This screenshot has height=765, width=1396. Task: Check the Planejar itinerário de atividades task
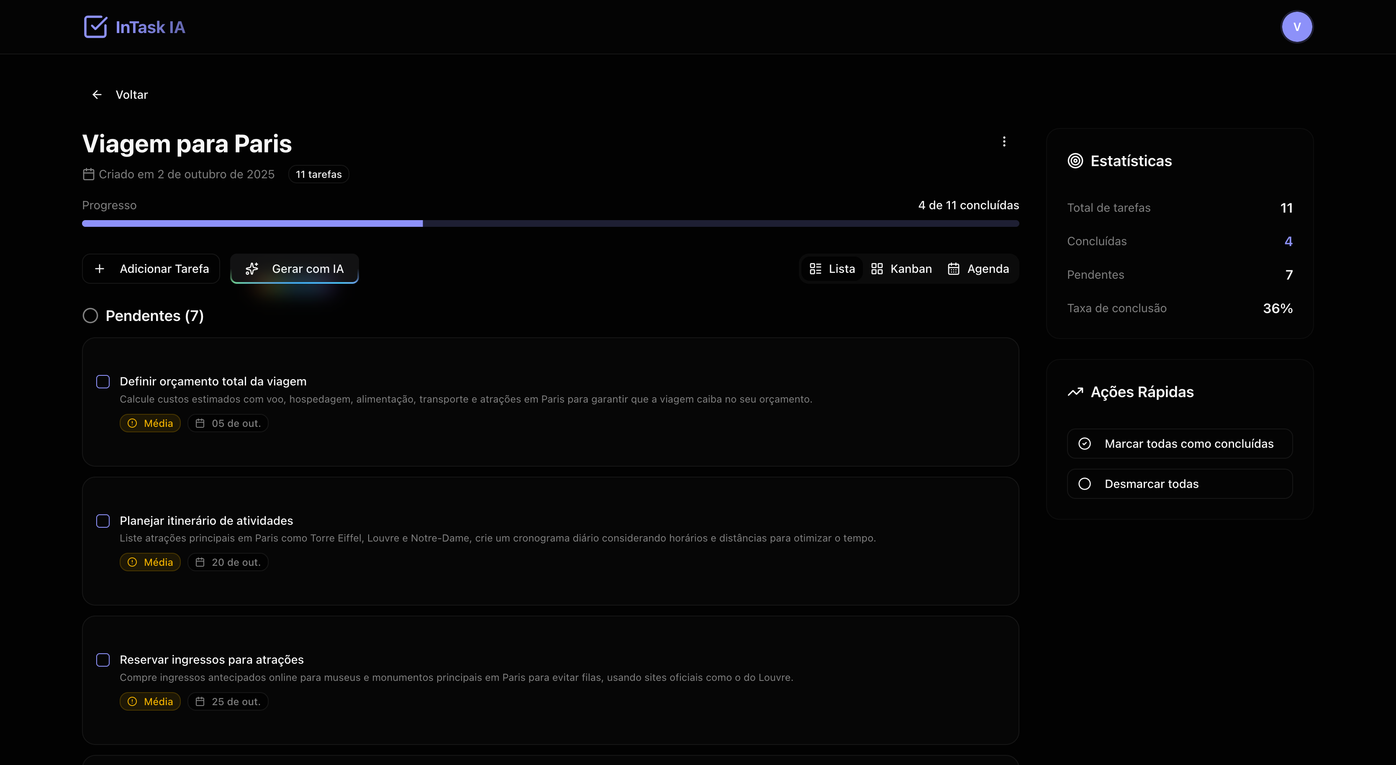(103, 521)
